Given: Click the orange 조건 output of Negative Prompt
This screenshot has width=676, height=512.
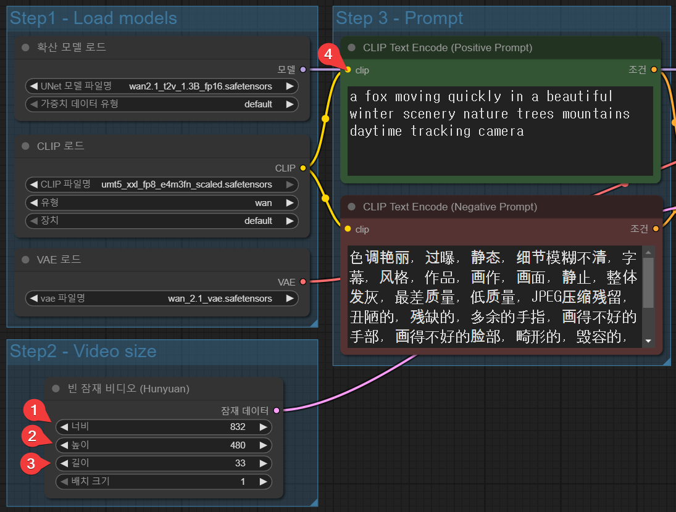Looking at the screenshot, I should click(x=655, y=229).
